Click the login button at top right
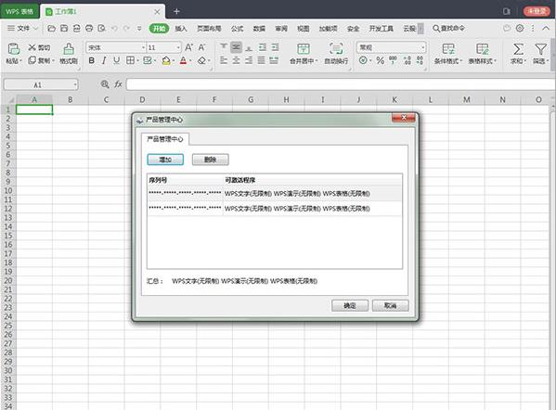556x410 pixels. point(537,11)
